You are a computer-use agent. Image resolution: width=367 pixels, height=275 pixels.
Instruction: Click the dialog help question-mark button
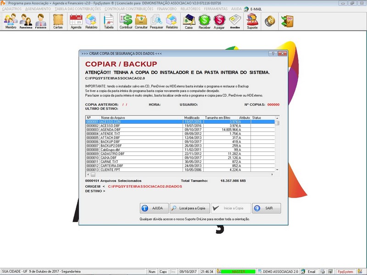click(x=273, y=53)
